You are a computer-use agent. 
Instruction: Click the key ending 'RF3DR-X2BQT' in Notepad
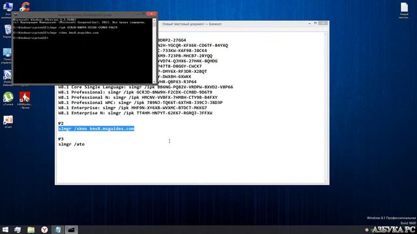tap(182, 71)
